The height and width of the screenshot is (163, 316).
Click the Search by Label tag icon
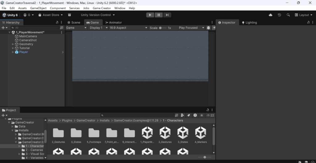(188, 115)
